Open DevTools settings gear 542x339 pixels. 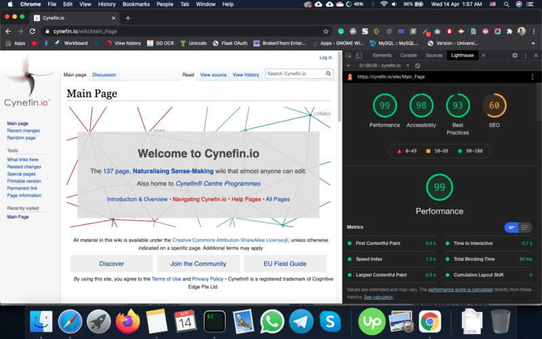click(x=515, y=56)
